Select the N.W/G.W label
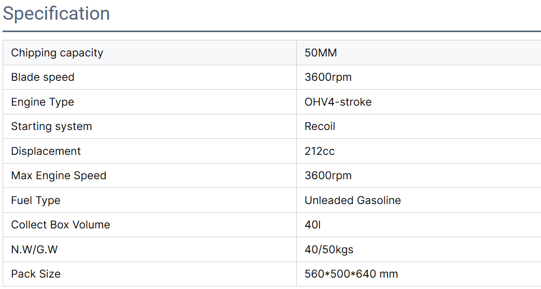 click(34, 250)
